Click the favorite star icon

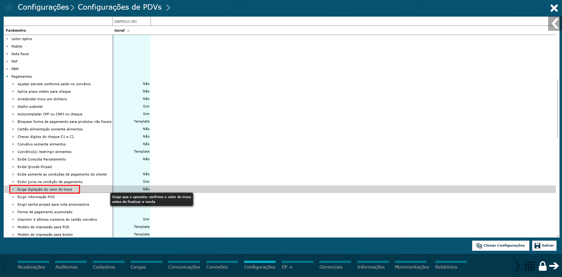click(x=9, y=8)
